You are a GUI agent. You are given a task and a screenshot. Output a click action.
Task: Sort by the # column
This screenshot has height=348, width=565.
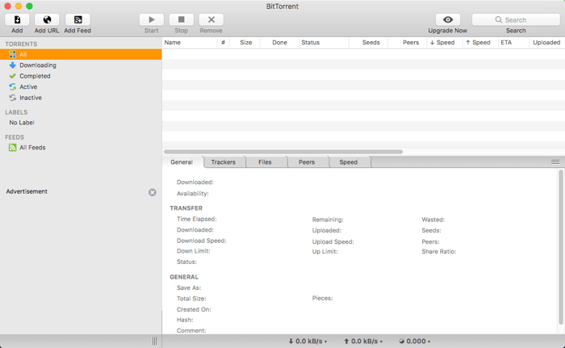pos(223,43)
